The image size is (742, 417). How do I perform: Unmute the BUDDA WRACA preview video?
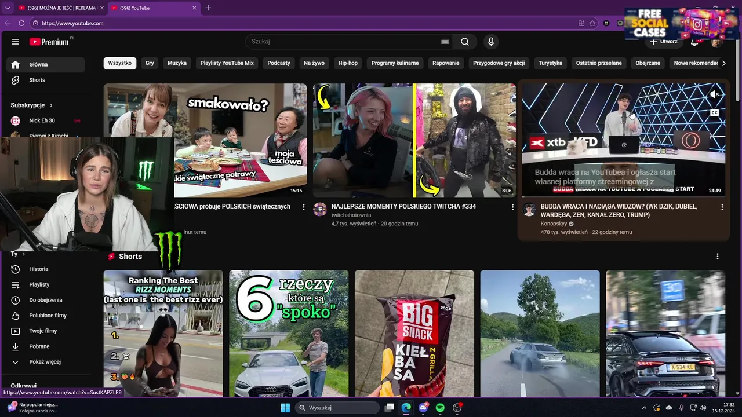pos(715,94)
